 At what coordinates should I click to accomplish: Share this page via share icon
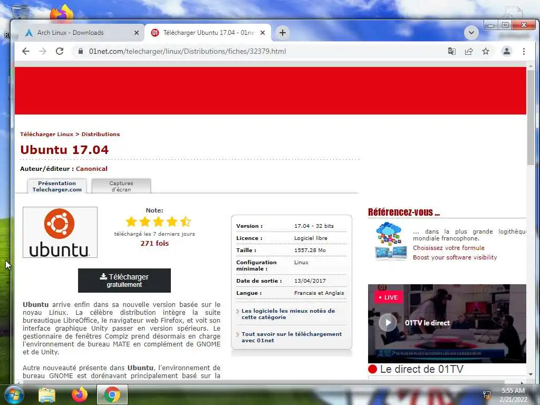click(469, 51)
